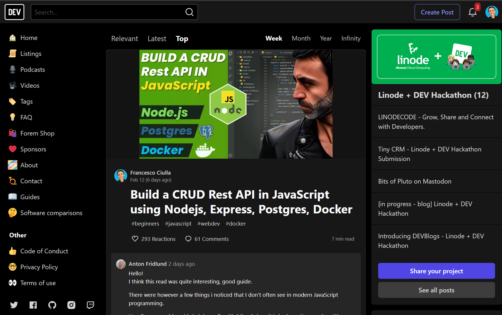Click the Feb 12 post date
The image size is (502, 315).
(151, 180)
